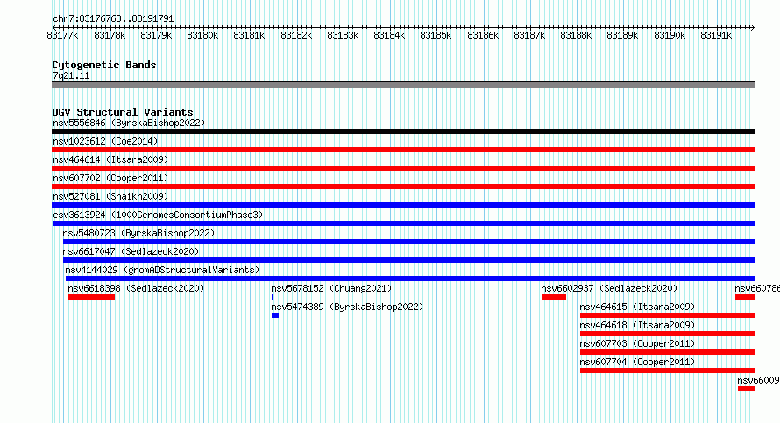Click the nsv5556846 (ByrskaBishop2022) label

click(129, 123)
